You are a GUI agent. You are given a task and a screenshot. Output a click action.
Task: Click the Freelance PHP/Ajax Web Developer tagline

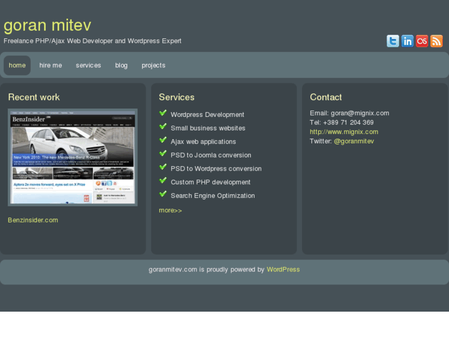(93, 41)
